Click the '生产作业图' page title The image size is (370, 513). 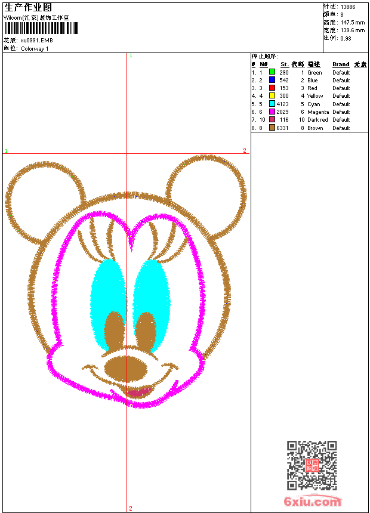tap(28, 8)
